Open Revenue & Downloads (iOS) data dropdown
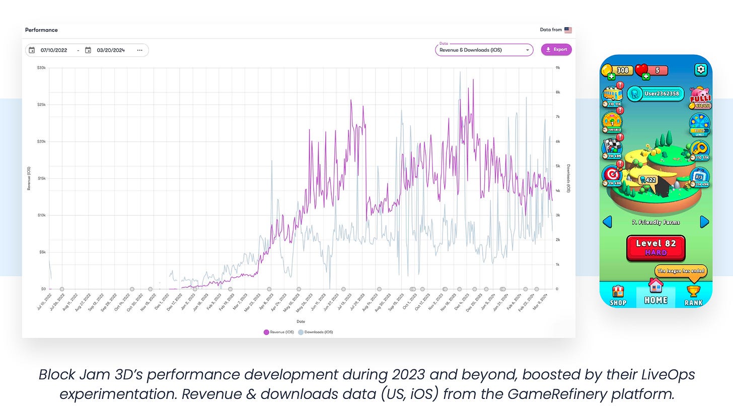733x415 pixels. pyautogui.click(x=484, y=50)
